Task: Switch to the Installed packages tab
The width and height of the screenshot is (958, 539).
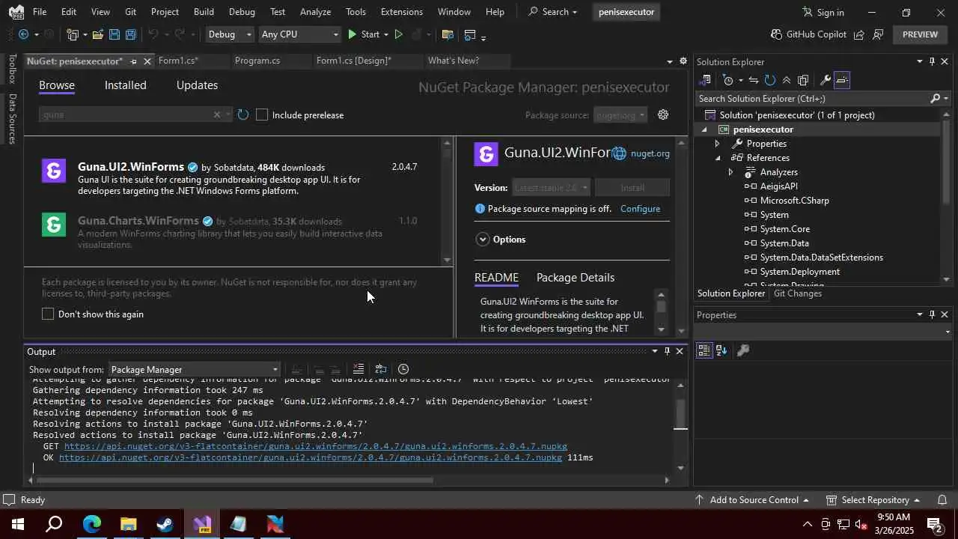Action: click(x=125, y=85)
